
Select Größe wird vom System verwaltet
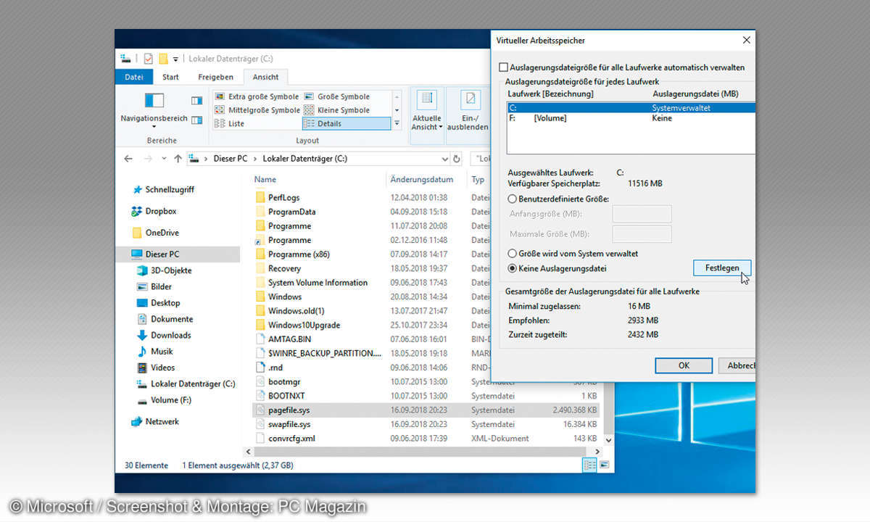tap(573, 254)
